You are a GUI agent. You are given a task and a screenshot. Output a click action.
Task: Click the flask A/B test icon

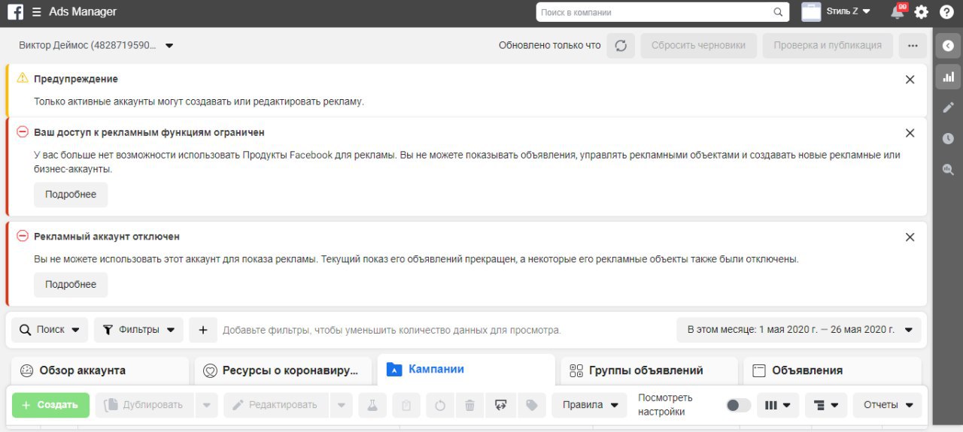372,405
